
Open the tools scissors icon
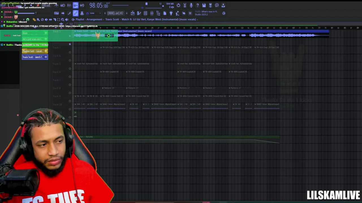tap(185, 5)
